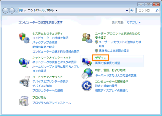Open 時計、言語、および地域 category
Image resolution: width=162 pixels, height=116 pixels.
click(110, 70)
